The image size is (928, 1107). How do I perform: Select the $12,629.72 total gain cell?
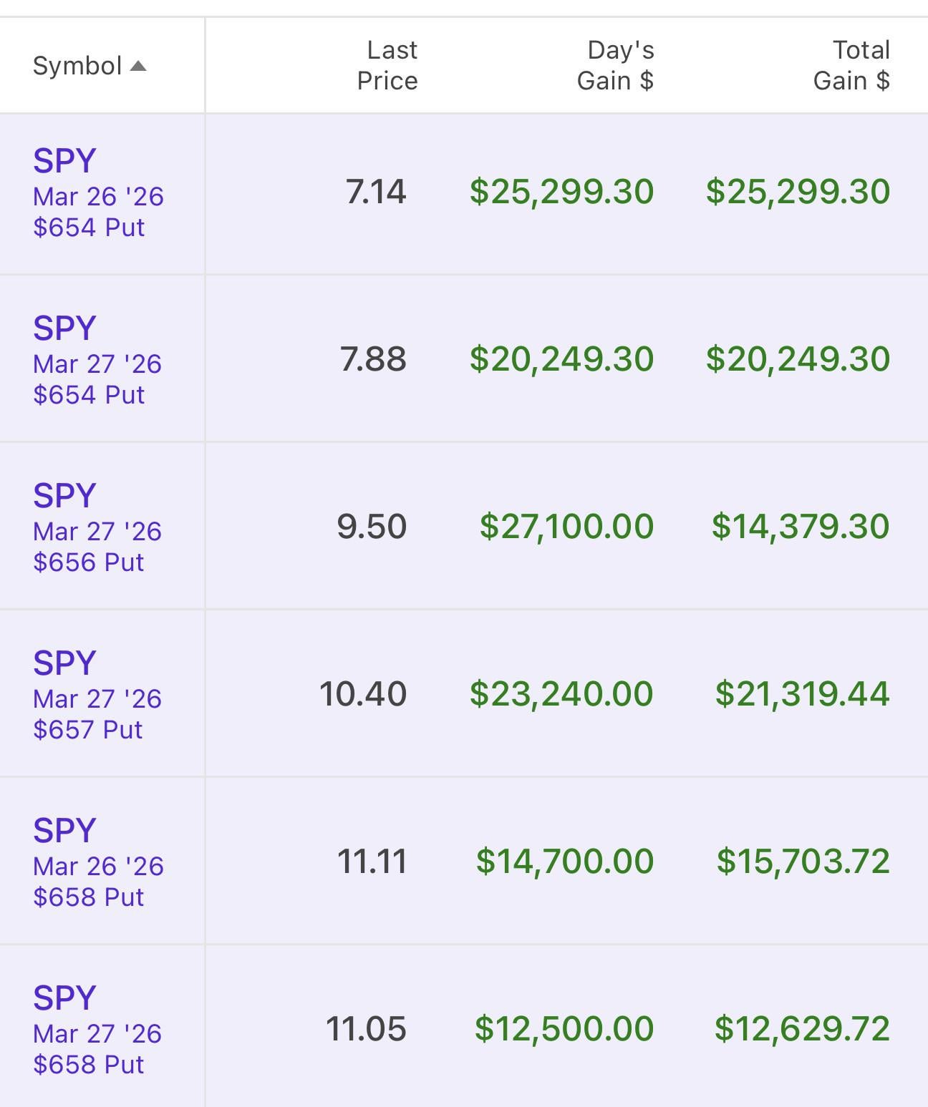click(x=802, y=1029)
